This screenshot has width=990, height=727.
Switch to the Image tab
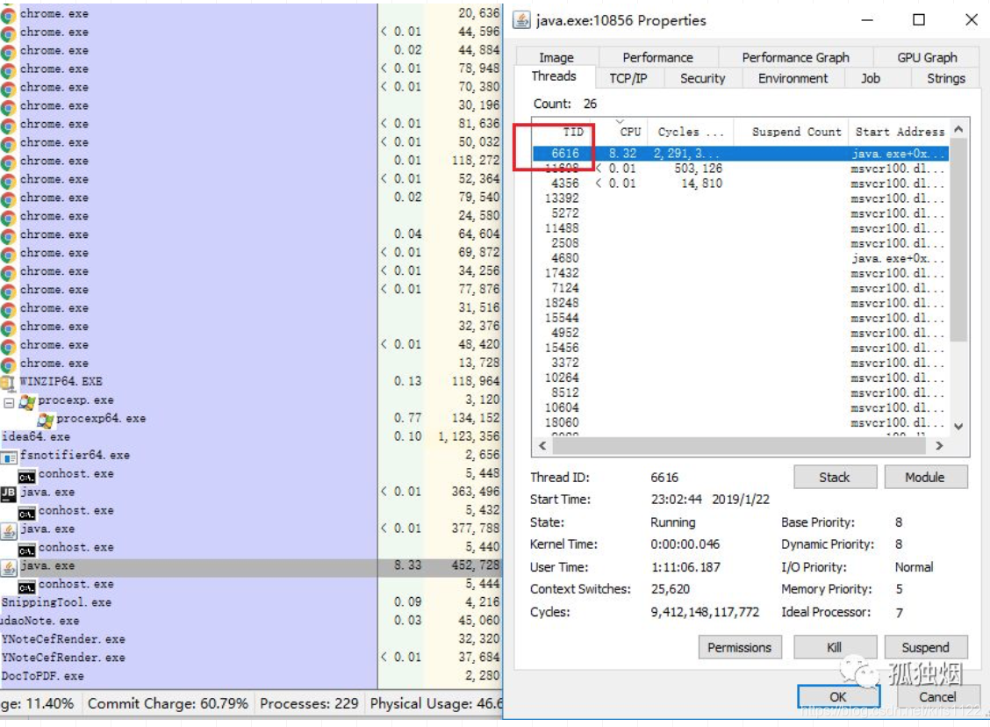(x=556, y=57)
